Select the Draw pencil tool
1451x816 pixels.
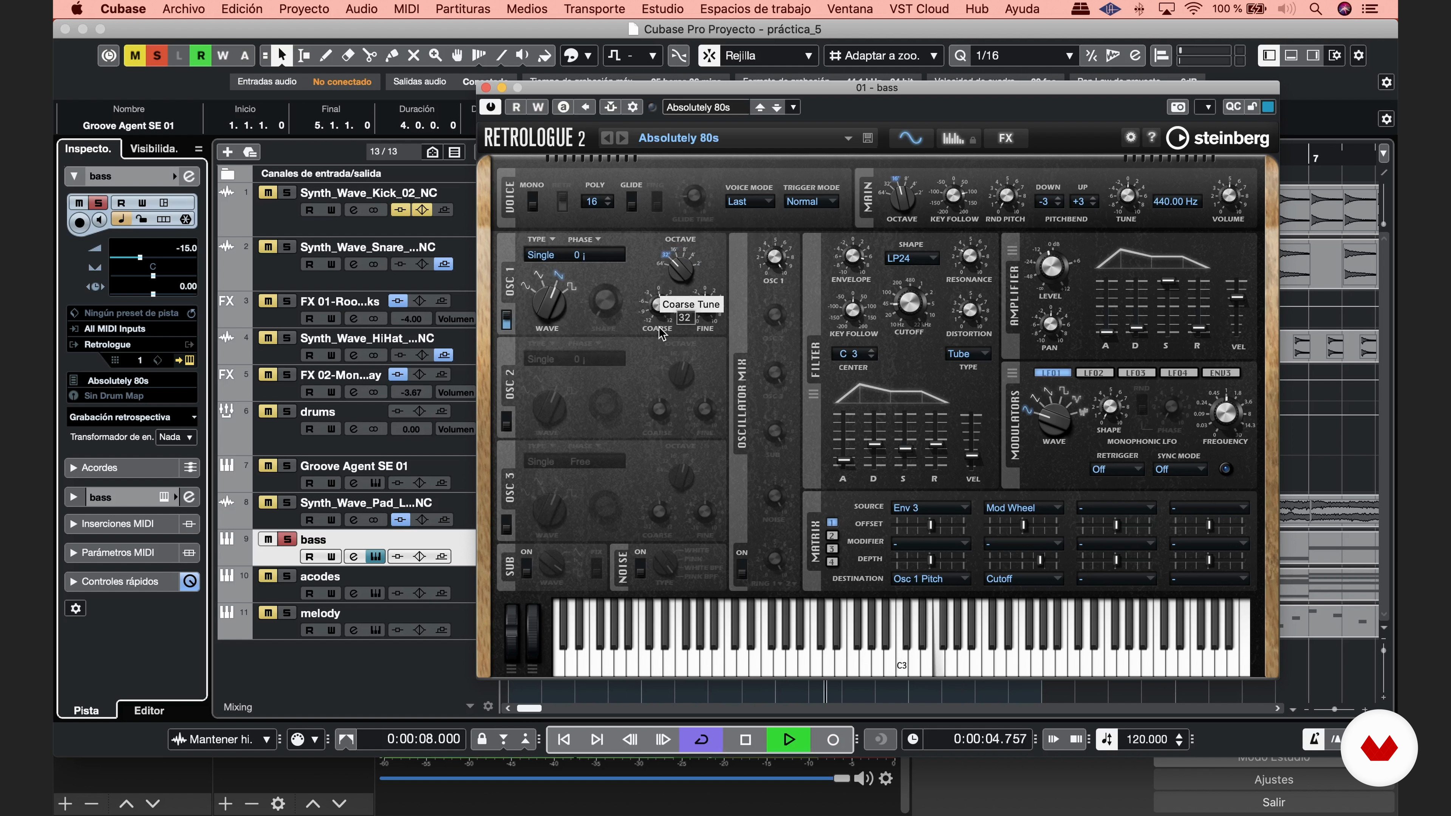coord(326,55)
